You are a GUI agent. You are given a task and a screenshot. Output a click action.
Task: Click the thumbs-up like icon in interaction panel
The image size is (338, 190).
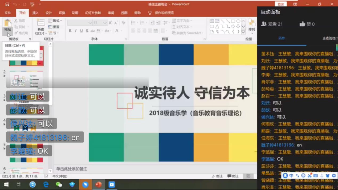click(302, 24)
